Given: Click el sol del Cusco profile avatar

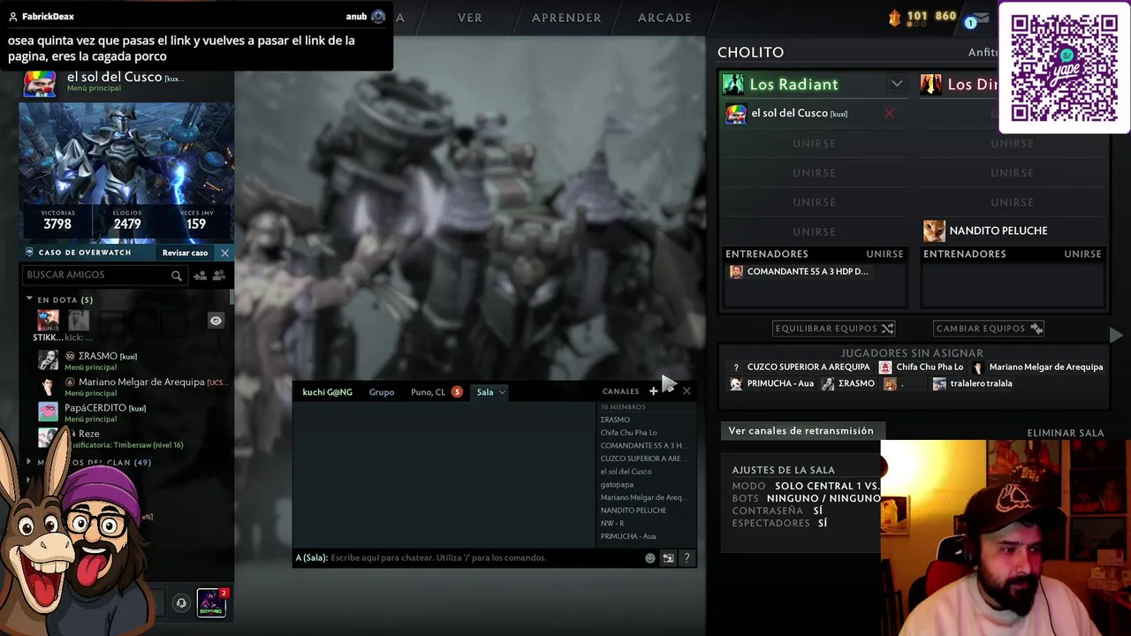Looking at the screenshot, I should [39, 83].
